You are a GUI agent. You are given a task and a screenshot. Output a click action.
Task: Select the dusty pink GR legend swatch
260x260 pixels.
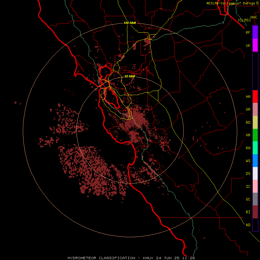pyautogui.click(x=255, y=109)
